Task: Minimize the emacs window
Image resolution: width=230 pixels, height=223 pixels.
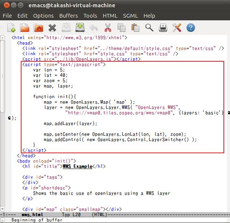Action: [13, 5]
